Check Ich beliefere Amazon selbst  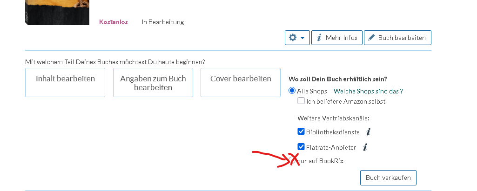tap(301, 101)
